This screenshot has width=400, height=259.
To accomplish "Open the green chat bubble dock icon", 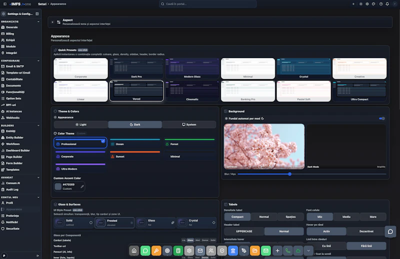I will point(145,251).
